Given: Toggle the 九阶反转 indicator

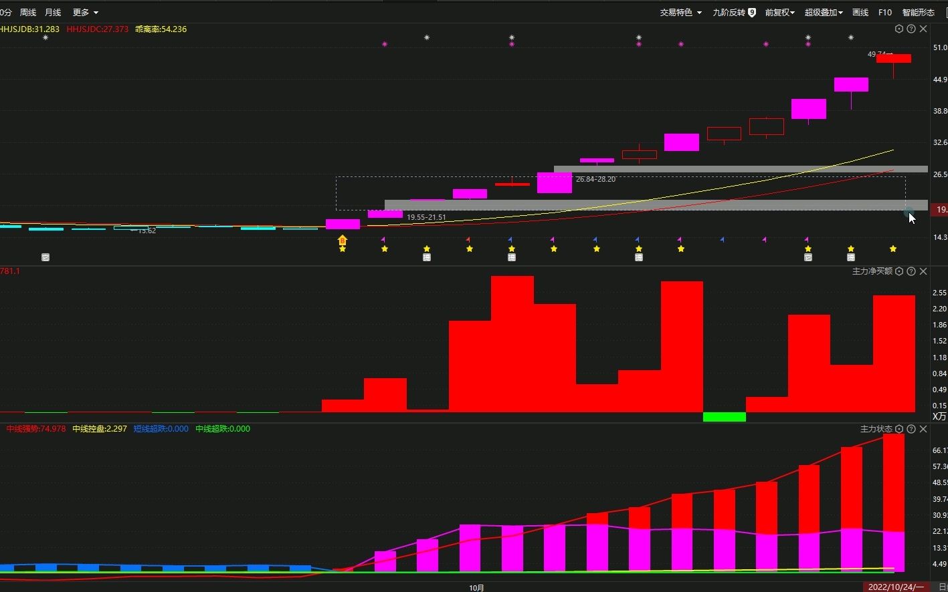Looking at the screenshot, I should coord(729,12).
